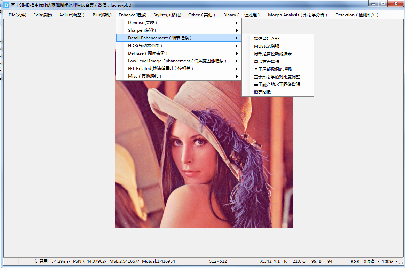412x268 pixels.
Task: Click the 计算用时 4.39ms status text
Action: [53, 261]
